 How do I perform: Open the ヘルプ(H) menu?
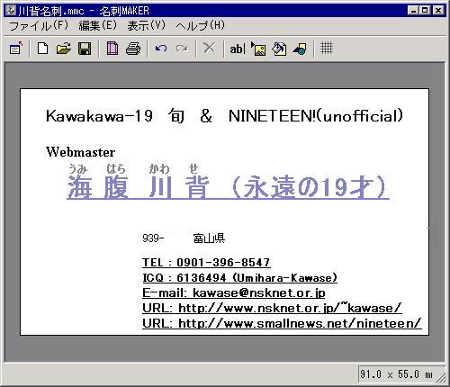pos(201,25)
